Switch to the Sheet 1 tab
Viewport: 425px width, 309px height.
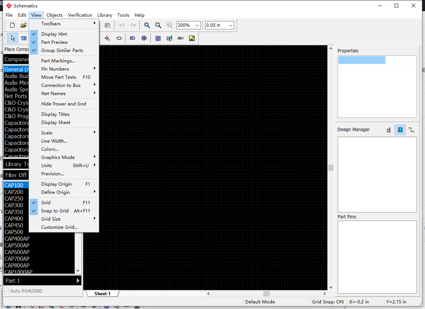pyautogui.click(x=102, y=294)
